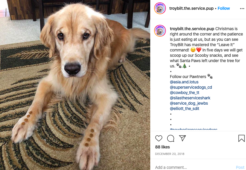Click the profile avatar in the header
The width and height of the screenshot is (246, 170).
[x=160, y=8]
